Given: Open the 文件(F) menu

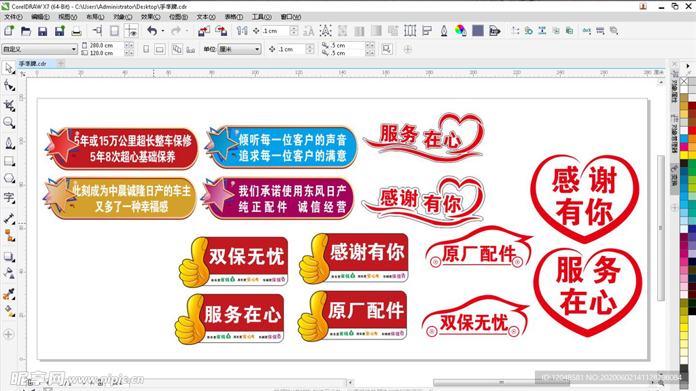Looking at the screenshot, I should click(14, 17).
